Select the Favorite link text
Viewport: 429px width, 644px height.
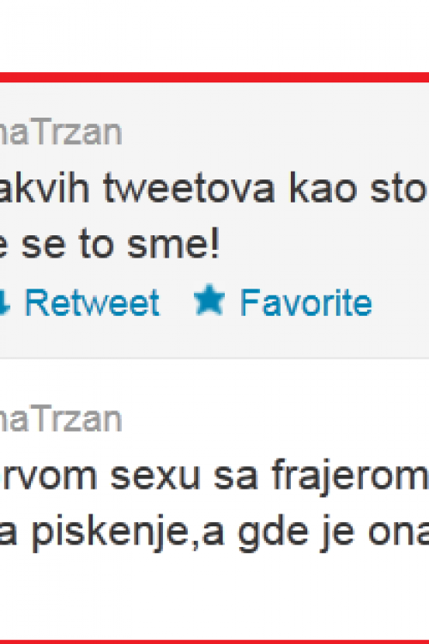305,303
